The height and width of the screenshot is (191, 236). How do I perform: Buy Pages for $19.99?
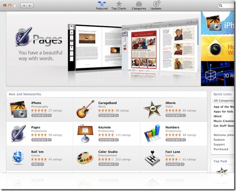[x=39, y=140]
